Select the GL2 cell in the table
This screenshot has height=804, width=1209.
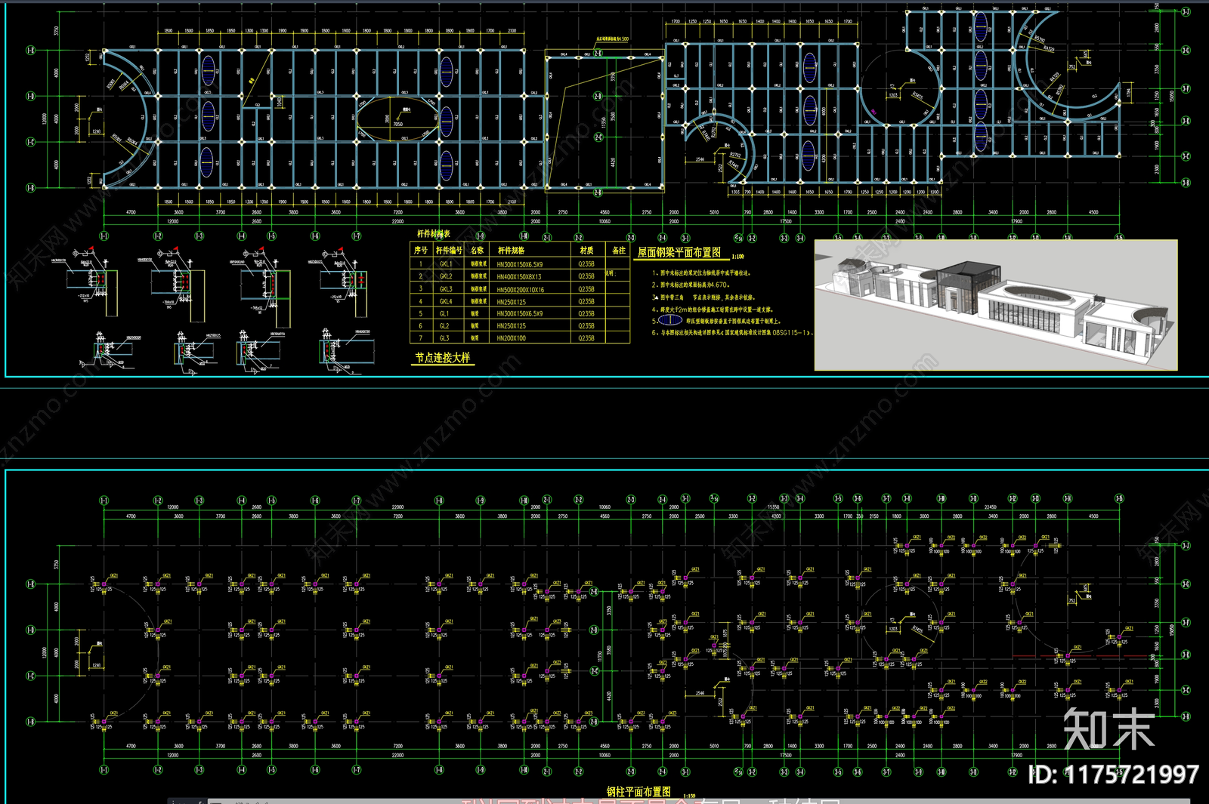[x=444, y=326]
